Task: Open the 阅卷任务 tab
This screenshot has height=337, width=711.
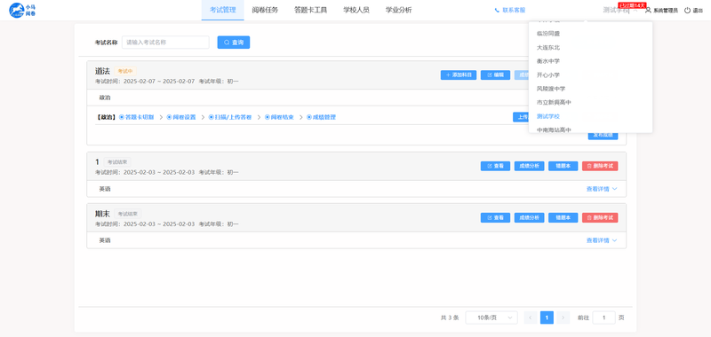Action: (265, 10)
